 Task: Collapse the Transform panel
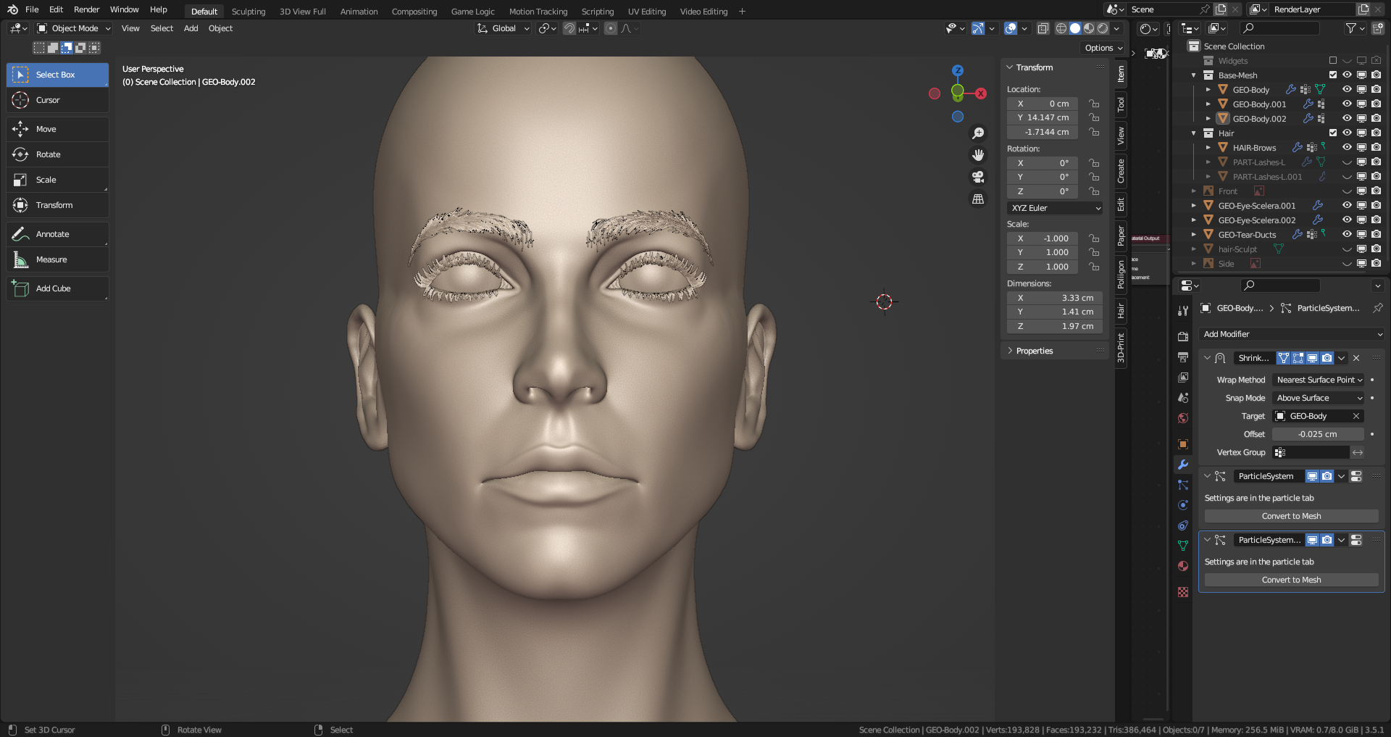(1010, 67)
